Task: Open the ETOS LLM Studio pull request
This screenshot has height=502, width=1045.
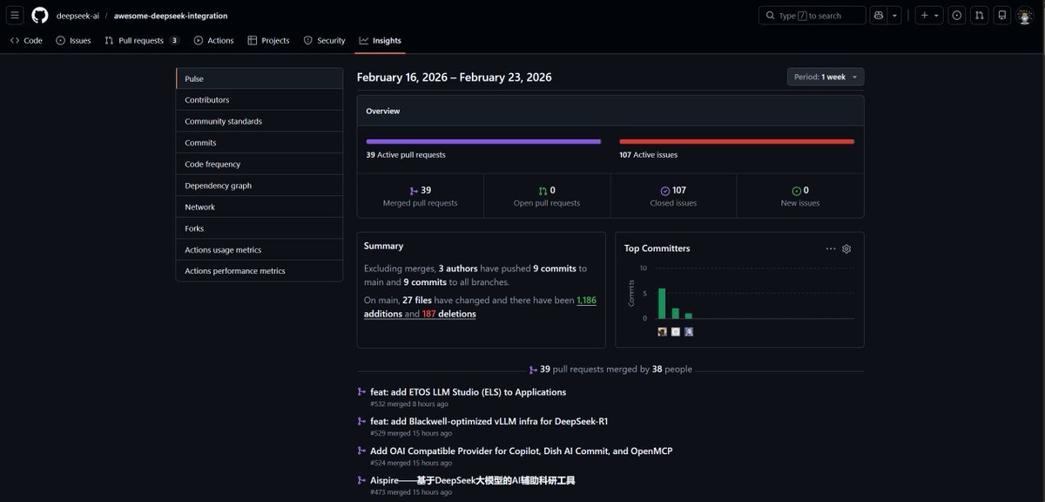Action: pyautogui.click(x=468, y=392)
